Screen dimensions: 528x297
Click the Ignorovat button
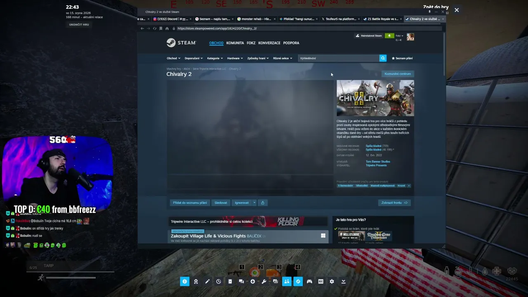[x=242, y=203]
